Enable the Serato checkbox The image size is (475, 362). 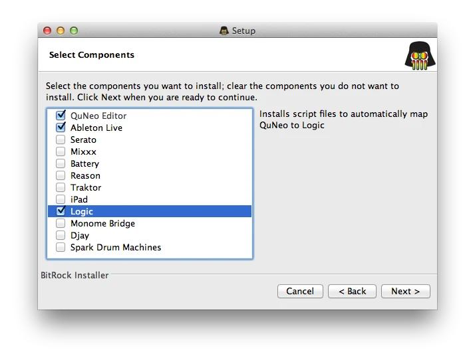pos(61,139)
